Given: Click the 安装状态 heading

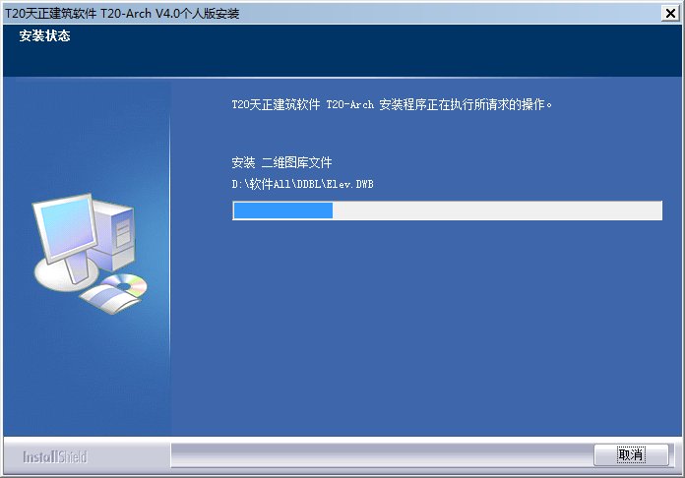Looking at the screenshot, I should (44, 35).
